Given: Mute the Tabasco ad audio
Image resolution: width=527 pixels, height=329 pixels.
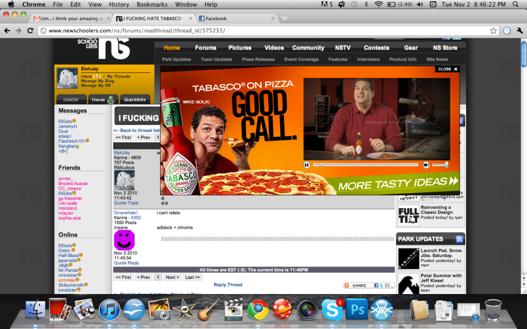Looking at the screenshot, I should click(x=427, y=164).
